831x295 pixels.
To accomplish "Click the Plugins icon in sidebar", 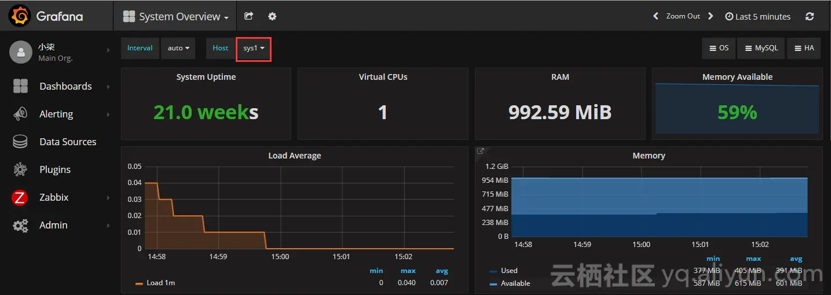I will (20, 169).
